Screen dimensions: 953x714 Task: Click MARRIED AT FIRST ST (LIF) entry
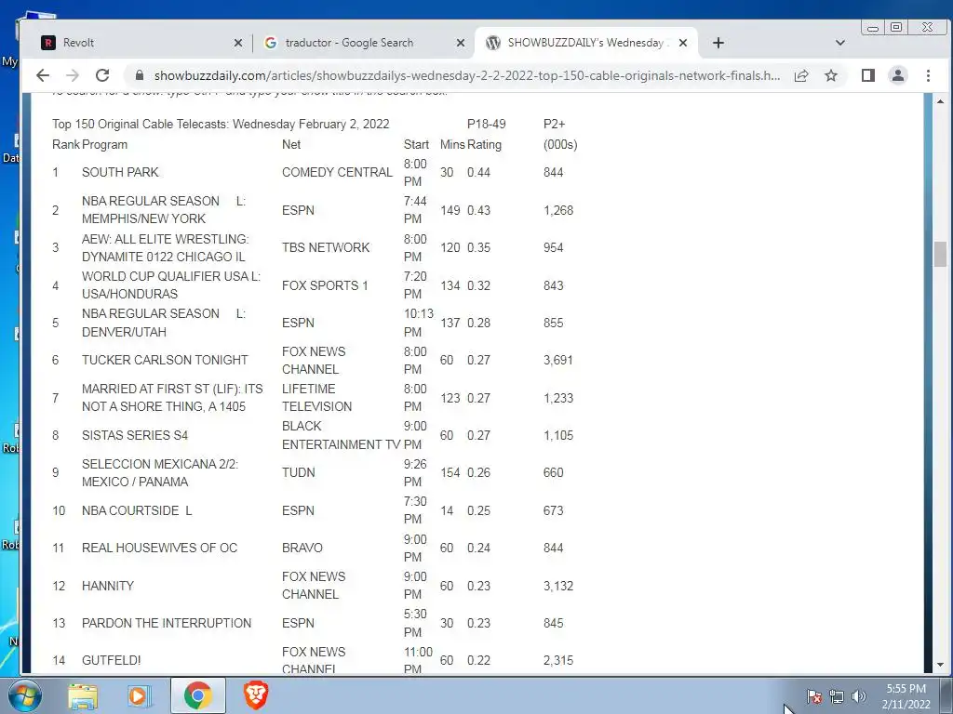coord(172,398)
